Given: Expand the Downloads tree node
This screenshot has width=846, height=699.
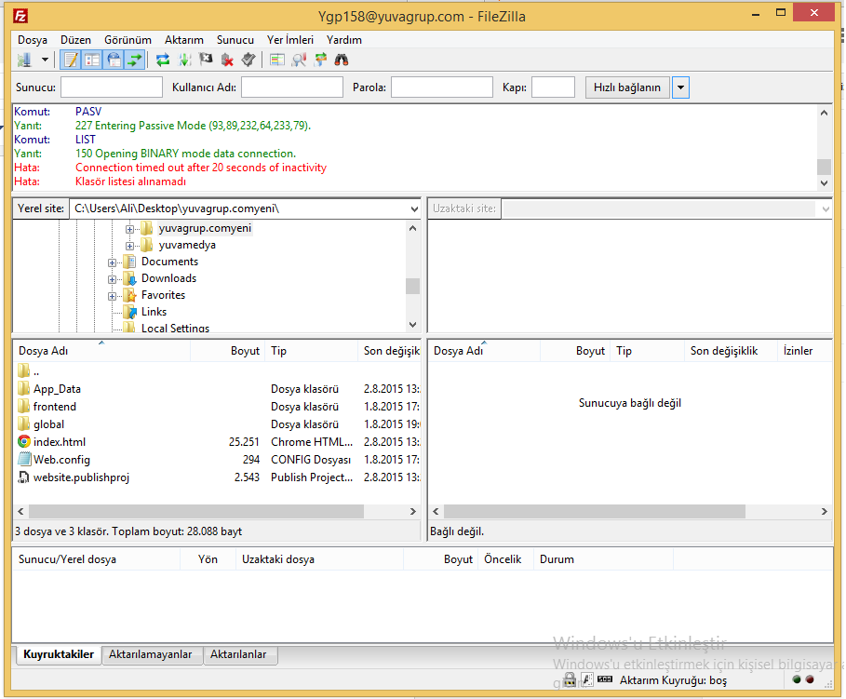Looking at the screenshot, I should coord(112,279).
